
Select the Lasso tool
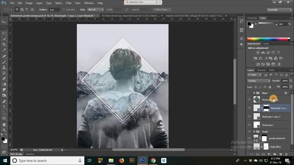4,33
